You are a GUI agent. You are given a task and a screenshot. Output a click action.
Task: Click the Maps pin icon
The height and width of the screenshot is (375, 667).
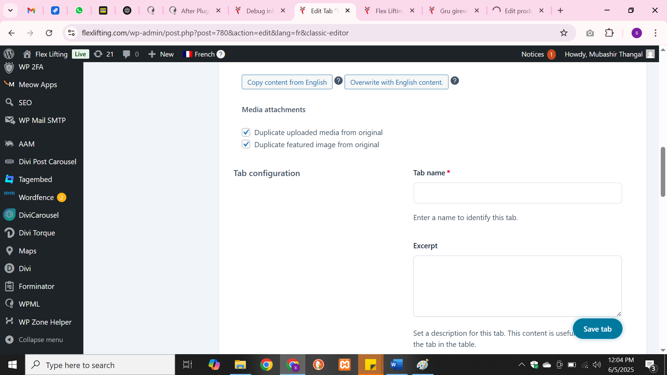[9, 251]
